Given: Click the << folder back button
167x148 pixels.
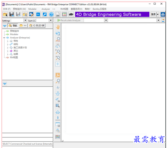Looking at the screenshot, I should [x=23, y=25].
